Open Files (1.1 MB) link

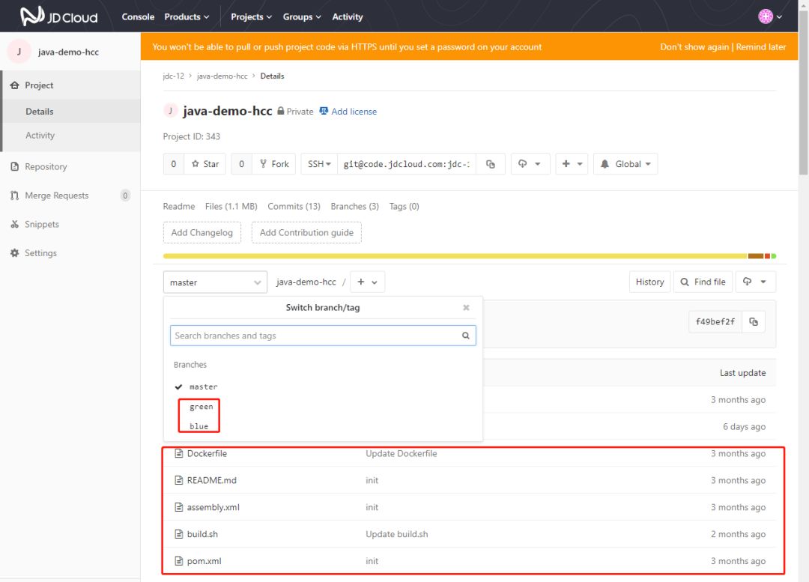(x=231, y=207)
